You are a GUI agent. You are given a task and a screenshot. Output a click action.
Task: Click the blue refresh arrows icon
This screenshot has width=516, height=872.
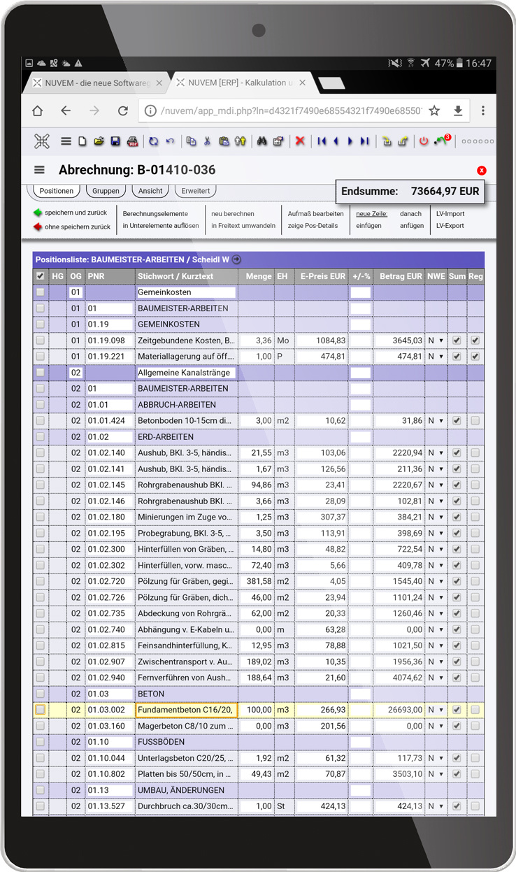pos(154,141)
